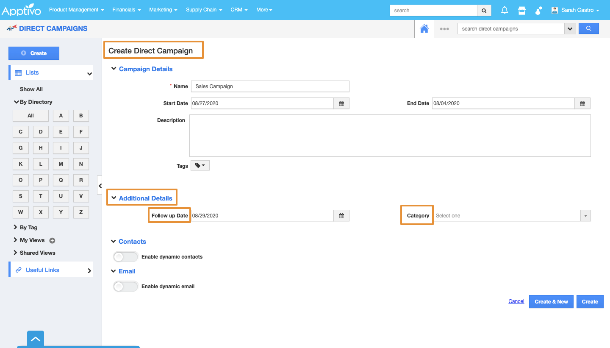Screen dimensions: 610x348
Task: Open Follow up Date calendar picker
Action: [x=341, y=216]
